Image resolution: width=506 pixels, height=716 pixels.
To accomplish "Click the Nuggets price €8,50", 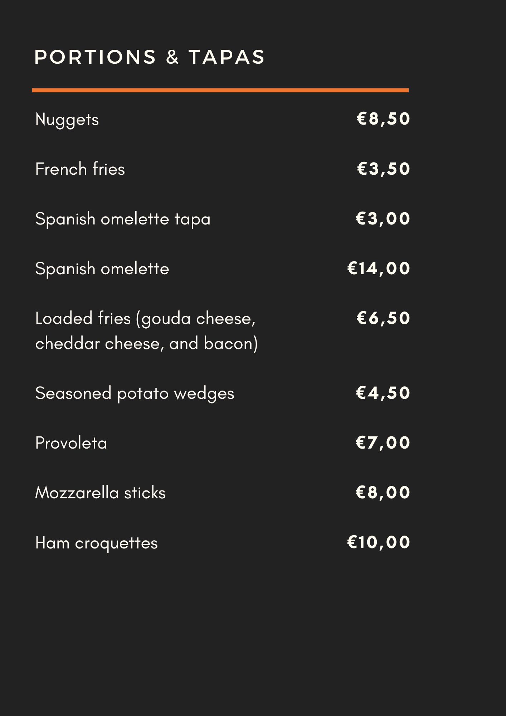I will point(383,119).
